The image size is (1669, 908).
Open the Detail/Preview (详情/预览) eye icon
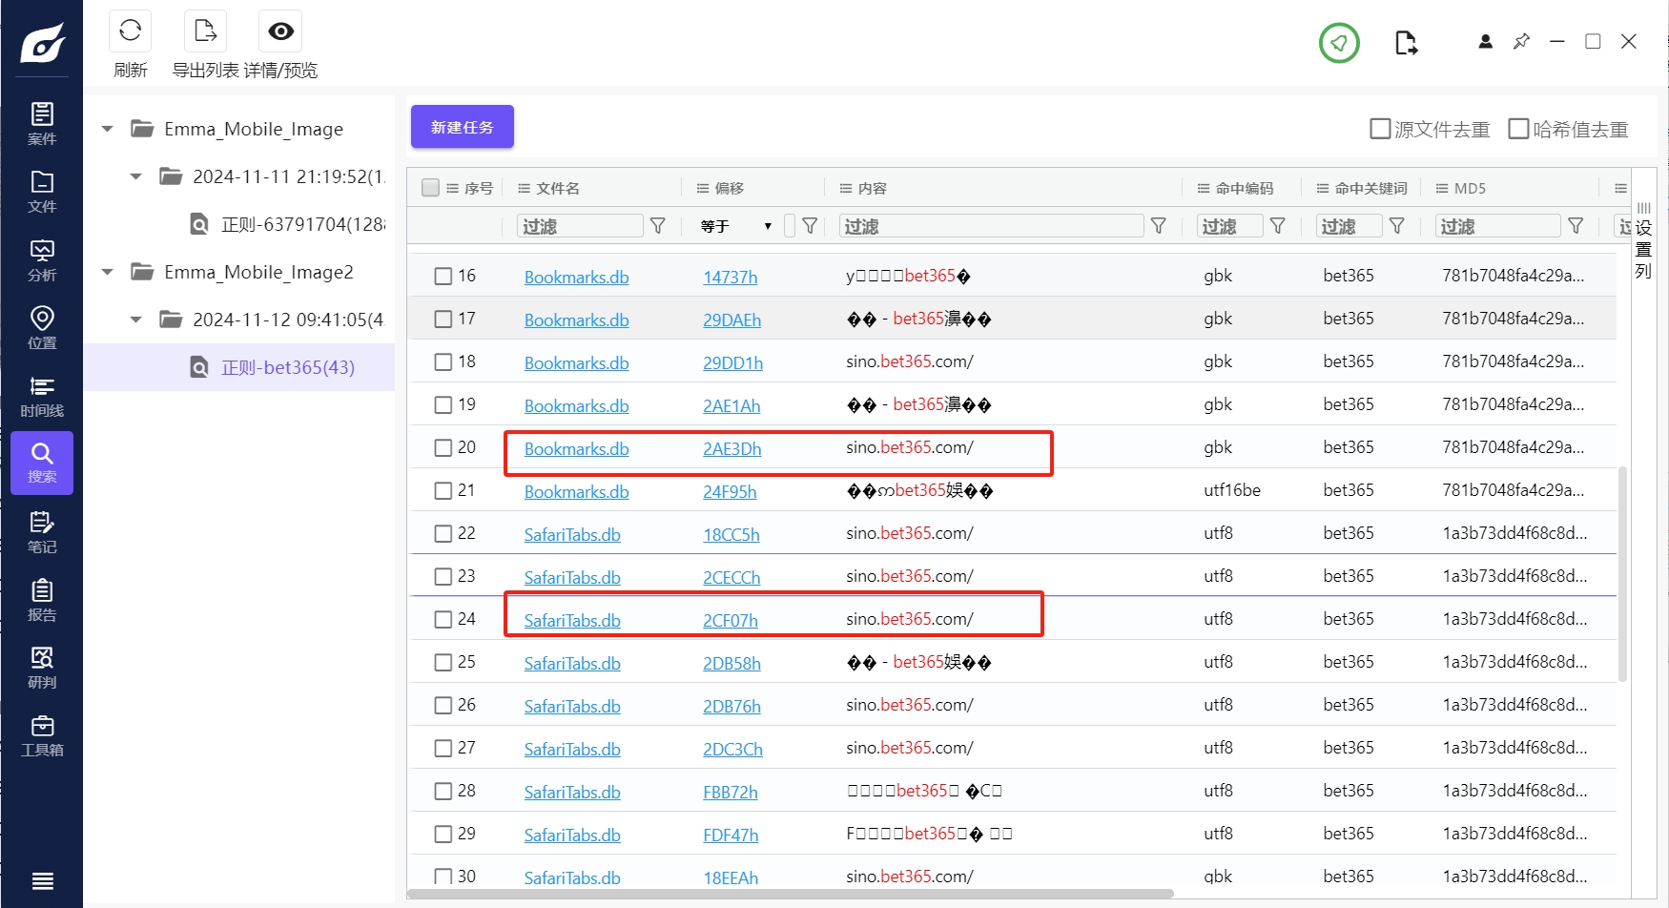tap(280, 31)
